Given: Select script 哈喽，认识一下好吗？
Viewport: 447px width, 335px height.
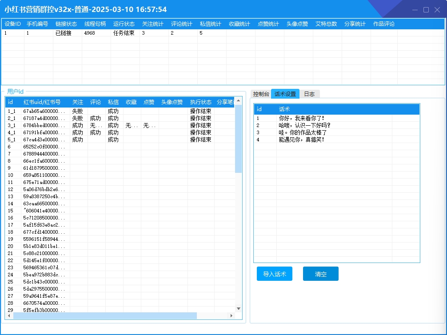Looking at the screenshot, I should [337, 125].
